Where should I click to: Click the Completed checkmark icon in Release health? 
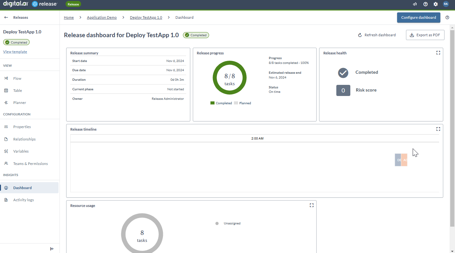point(343,73)
